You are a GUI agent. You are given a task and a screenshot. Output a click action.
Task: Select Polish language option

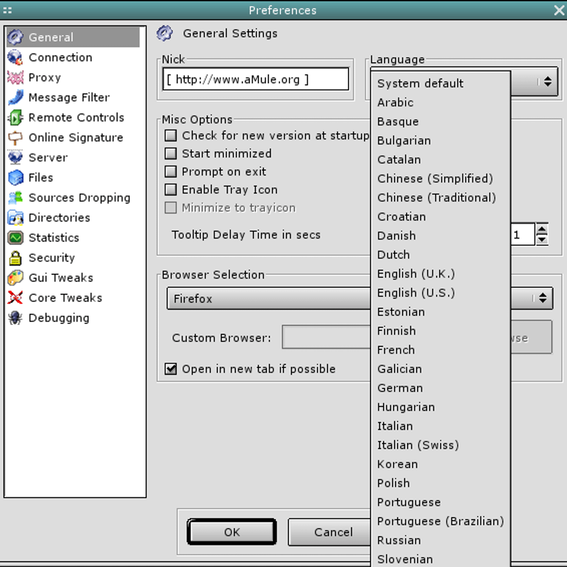click(440, 483)
